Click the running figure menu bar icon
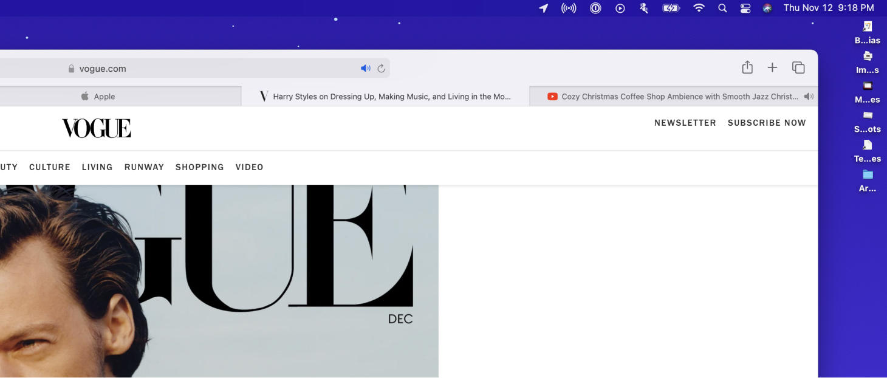Screen dimensions: 887x378 click(644, 8)
